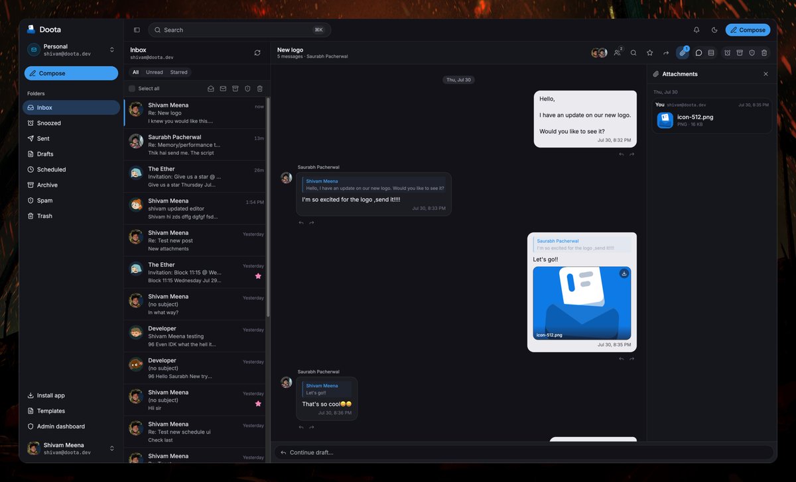
Task: Click sidebar Compose button under Personal account
Action: coord(71,73)
